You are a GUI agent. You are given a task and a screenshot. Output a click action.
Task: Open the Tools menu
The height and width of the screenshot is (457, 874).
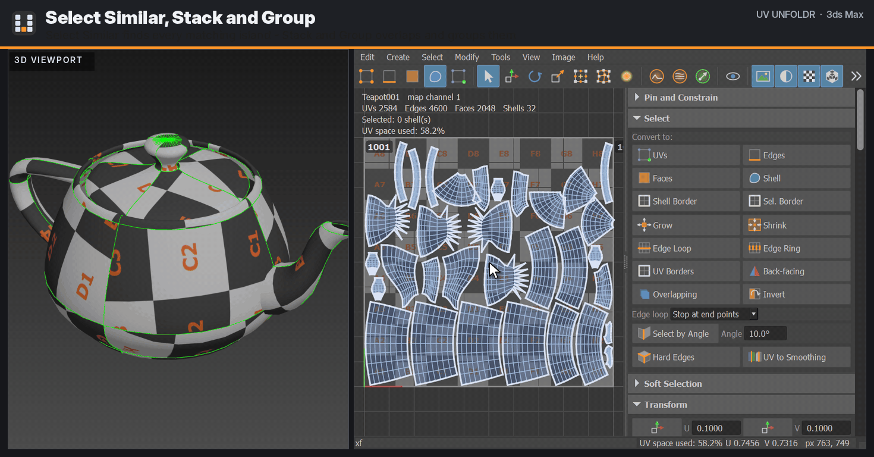point(501,57)
